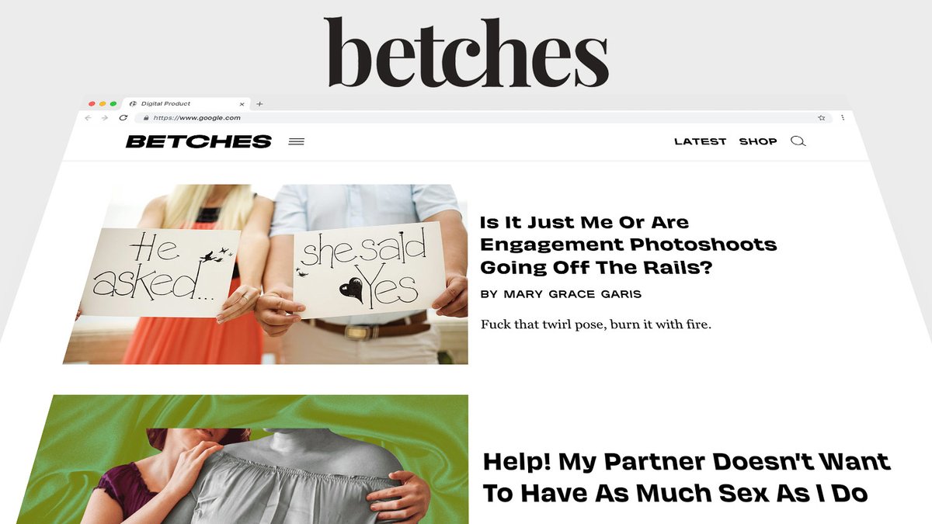This screenshot has height=524, width=932.
Task: Open the SHOP navigation item
Action: (758, 141)
